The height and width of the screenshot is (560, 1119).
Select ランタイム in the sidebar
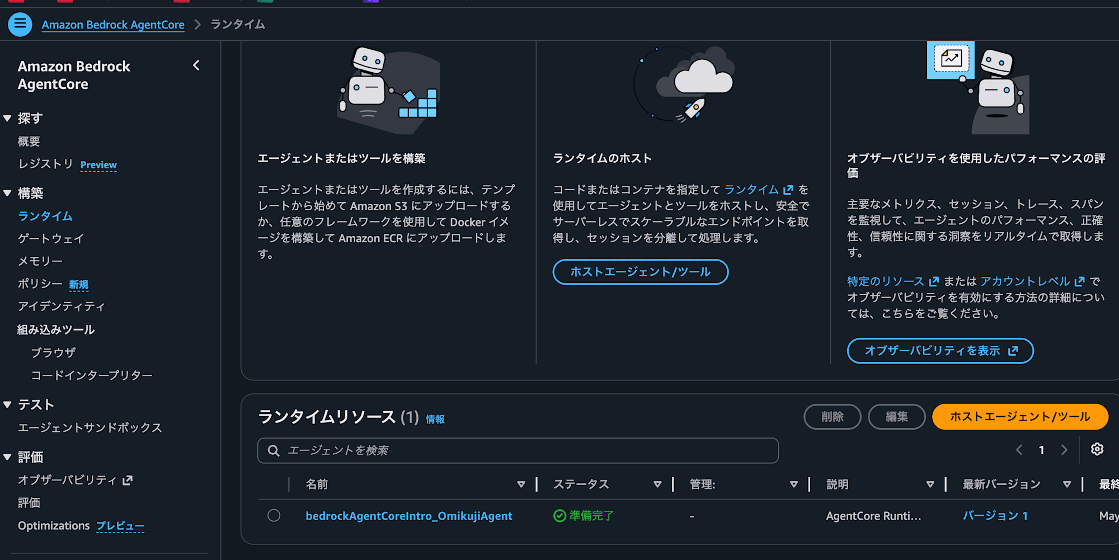point(45,216)
